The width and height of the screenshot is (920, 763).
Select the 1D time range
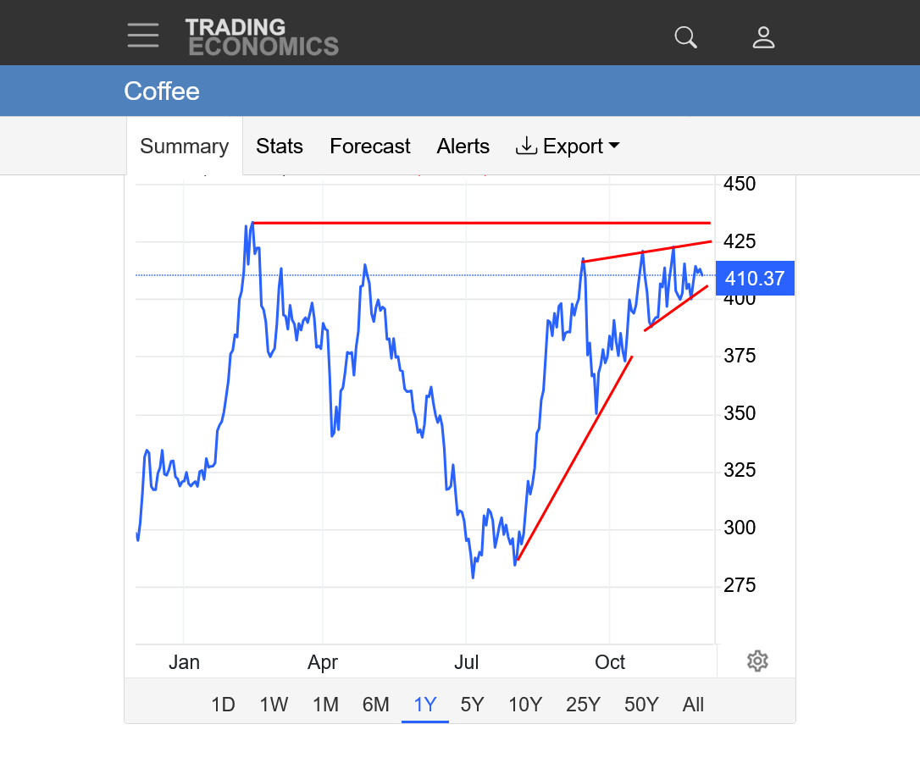tap(223, 705)
